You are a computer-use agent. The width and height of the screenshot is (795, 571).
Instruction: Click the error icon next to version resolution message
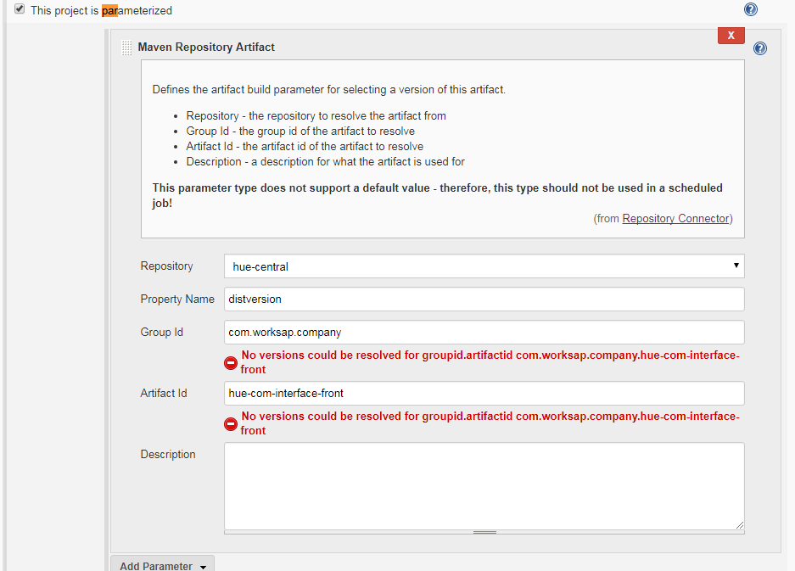230,362
